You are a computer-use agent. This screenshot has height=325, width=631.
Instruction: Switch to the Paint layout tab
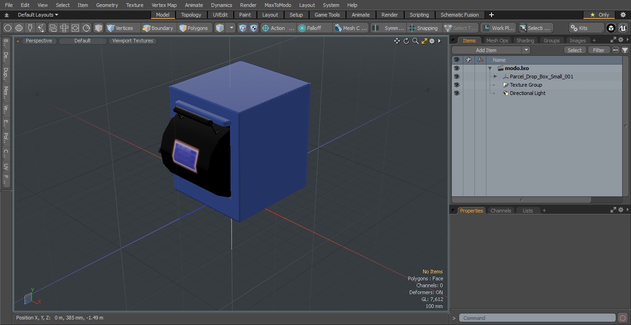tap(245, 15)
